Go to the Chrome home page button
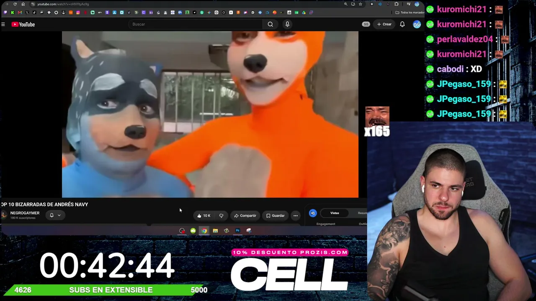The image size is (536, 301). [23, 4]
